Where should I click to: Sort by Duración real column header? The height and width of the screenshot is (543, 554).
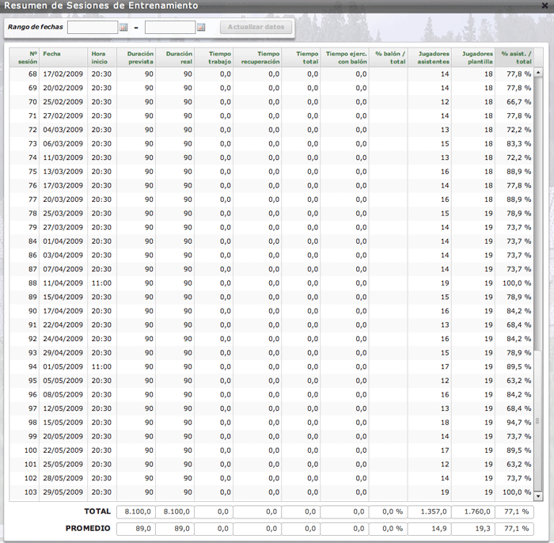(175, 58)
